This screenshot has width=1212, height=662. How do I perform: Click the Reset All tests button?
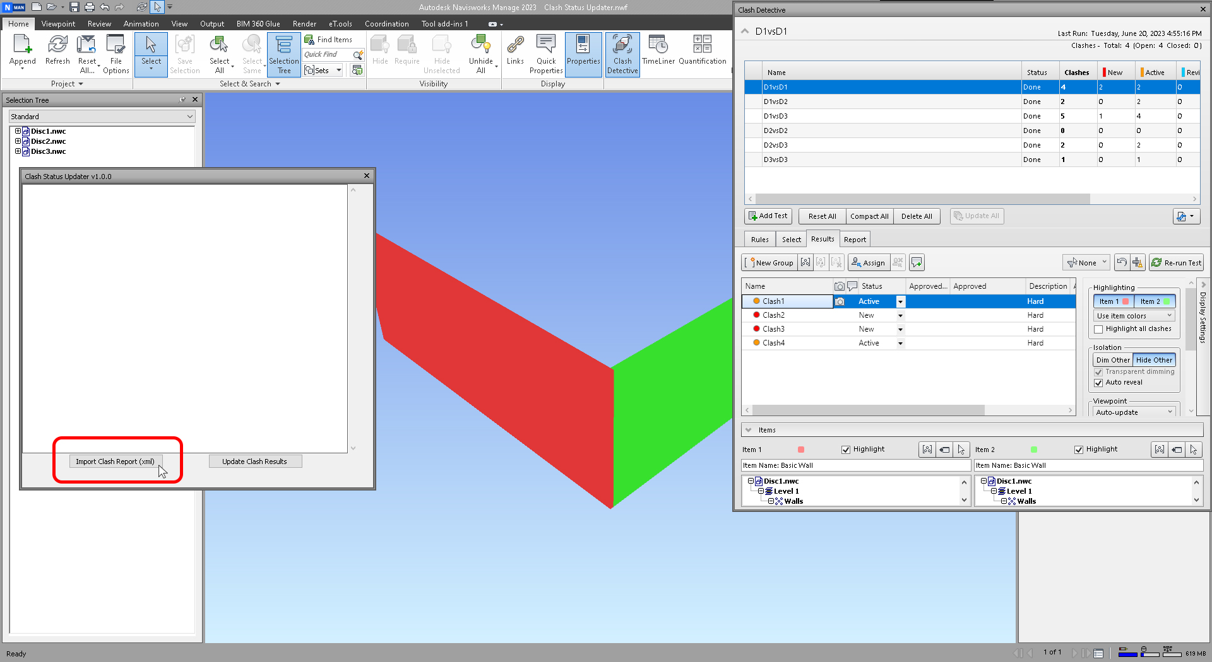(x=822, y=216)
